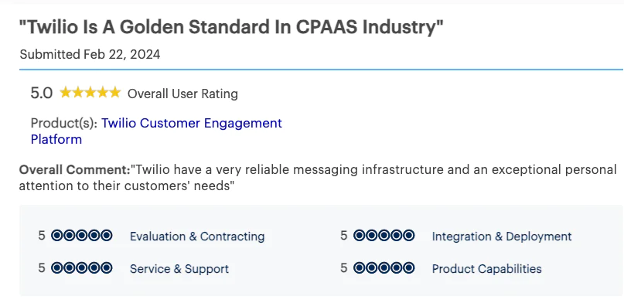Image resolution: width=624 pixels, height=303 pixels.
Task: Select the Service & Support label
Action: (179, 269)
